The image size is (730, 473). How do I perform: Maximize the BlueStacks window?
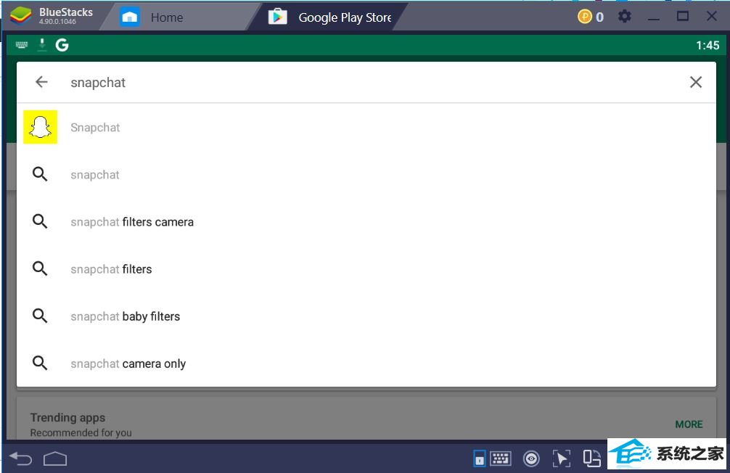pyautogui.click(x=683, y=16)
